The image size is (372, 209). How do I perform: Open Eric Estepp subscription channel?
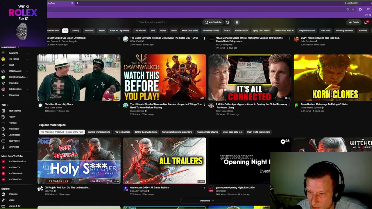(14, 59)
